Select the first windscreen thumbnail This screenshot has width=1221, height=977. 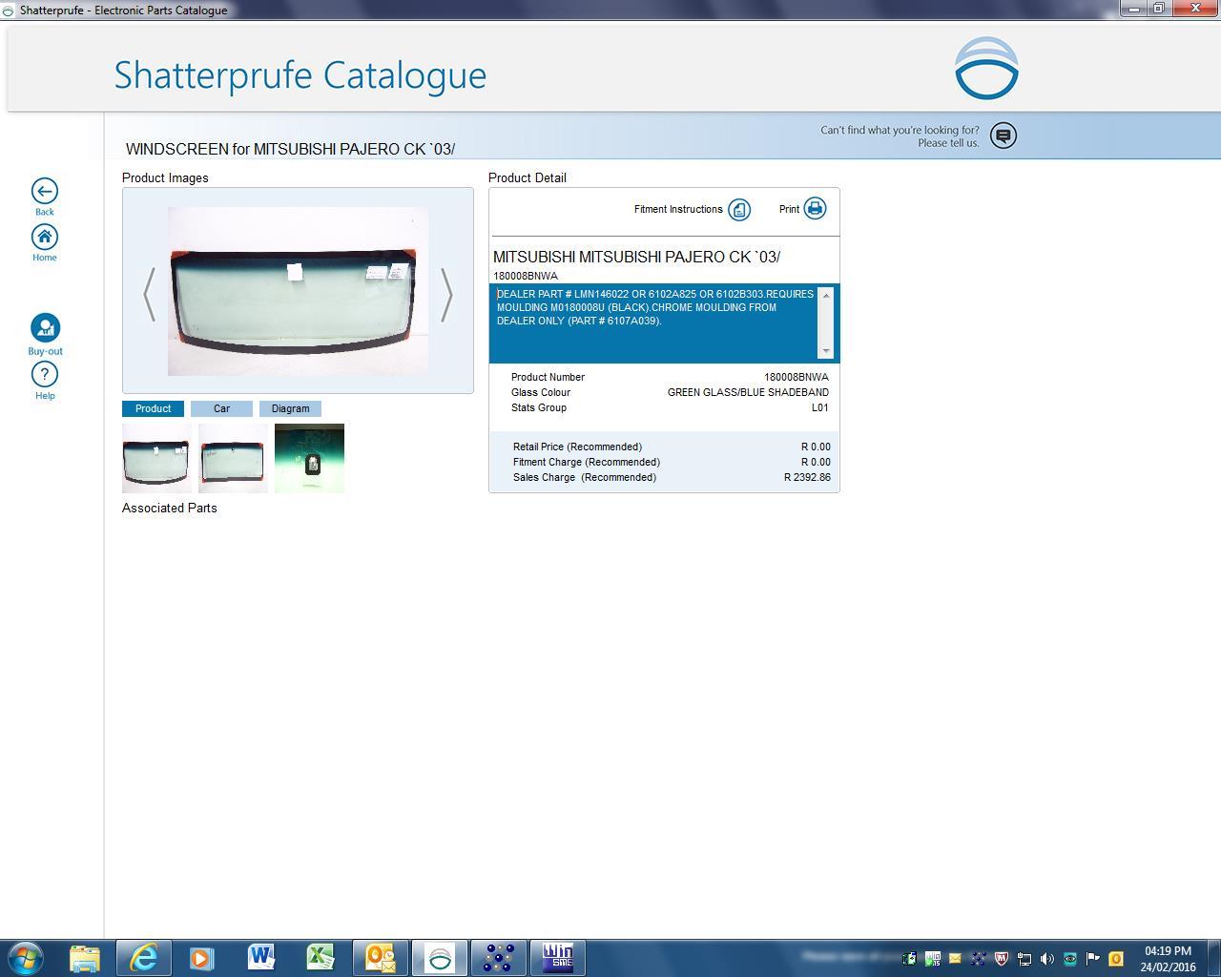click(x=156, y=459)
